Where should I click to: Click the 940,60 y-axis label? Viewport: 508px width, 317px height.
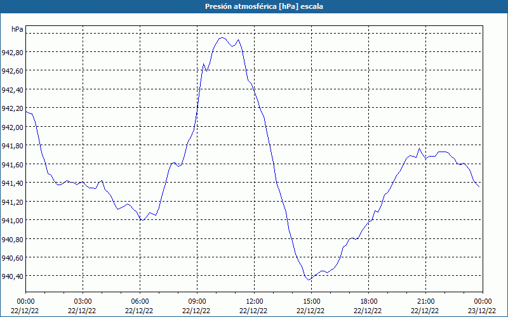click(x=13, y=258)
